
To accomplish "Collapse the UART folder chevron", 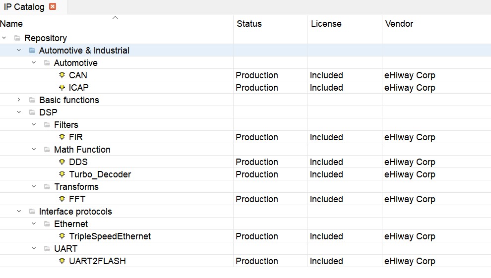I will click(x=34, y=248).
